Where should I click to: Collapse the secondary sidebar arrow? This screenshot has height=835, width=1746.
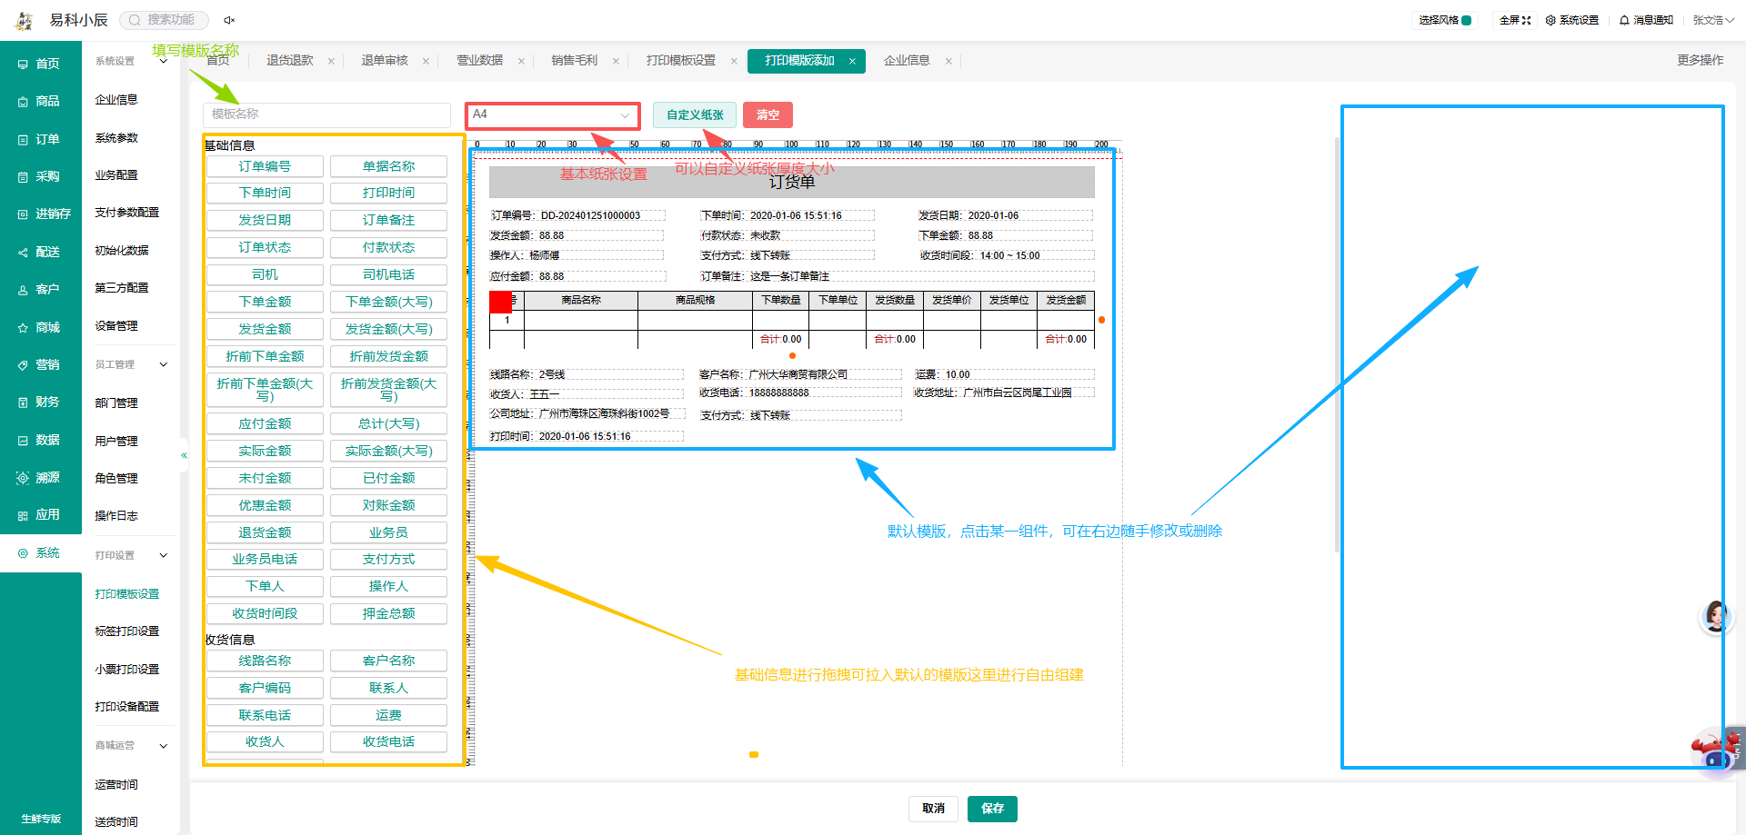pyautogui.click(x=184, y=455)
